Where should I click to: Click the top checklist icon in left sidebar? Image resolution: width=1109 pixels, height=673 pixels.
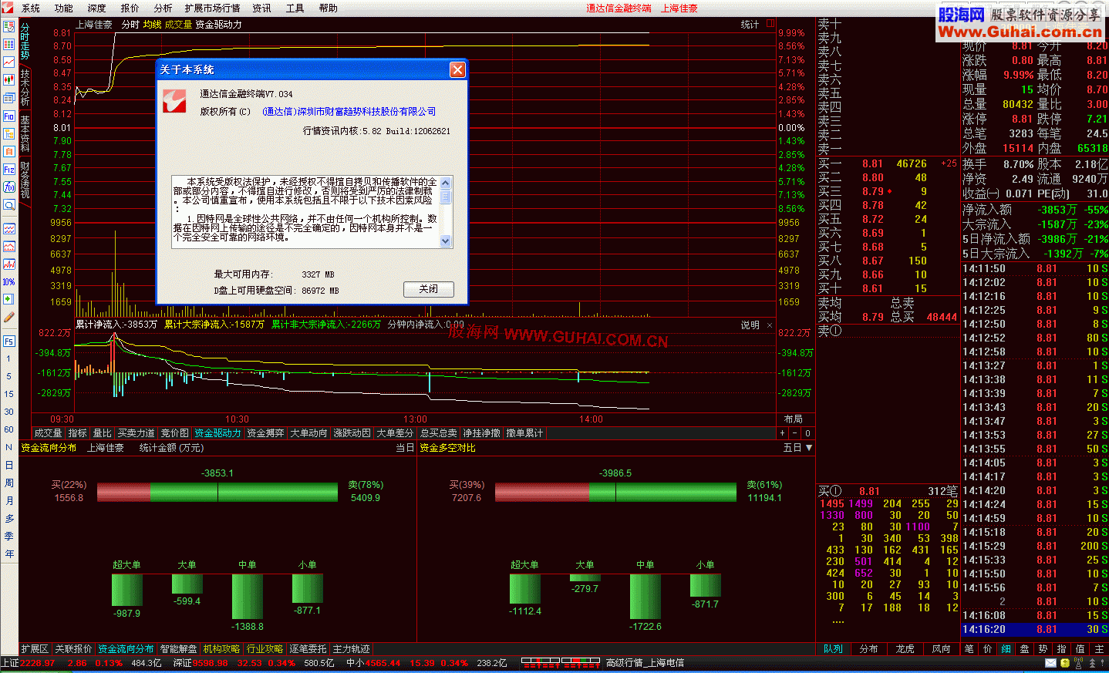pyautogui.click(x=9, y=26)
